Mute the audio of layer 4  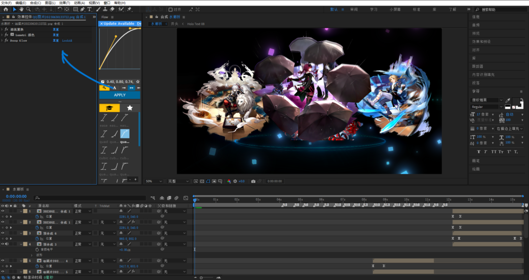click(7, 244)
